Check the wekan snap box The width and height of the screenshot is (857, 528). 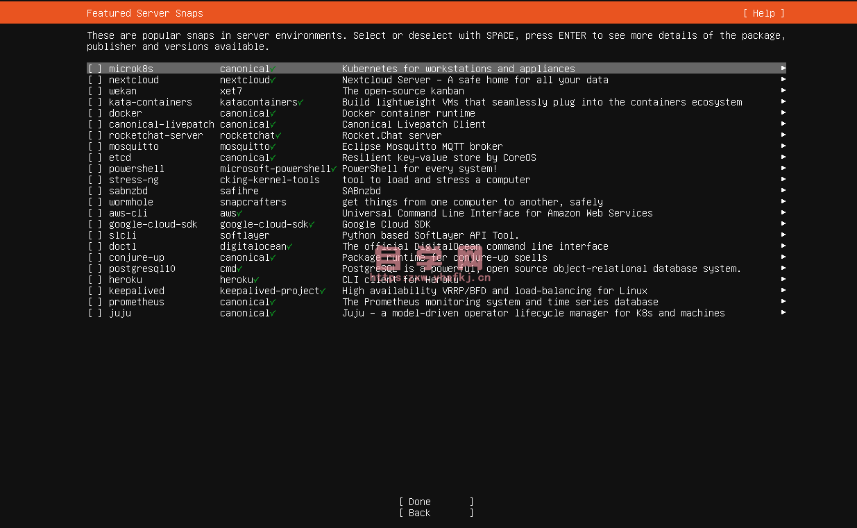click(95, 91)
